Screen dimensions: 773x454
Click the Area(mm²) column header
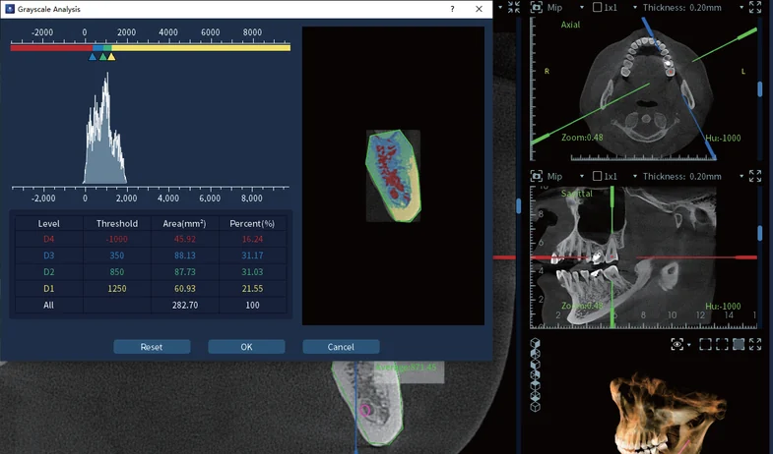pos(185,223)
